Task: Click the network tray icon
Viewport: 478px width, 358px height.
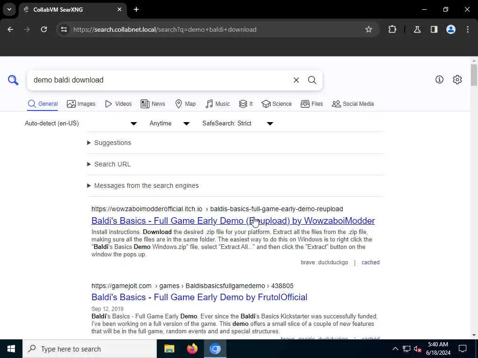Action: click(x=407, y=349)
